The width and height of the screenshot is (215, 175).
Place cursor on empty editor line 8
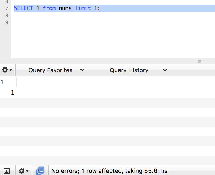coord(107,16)
